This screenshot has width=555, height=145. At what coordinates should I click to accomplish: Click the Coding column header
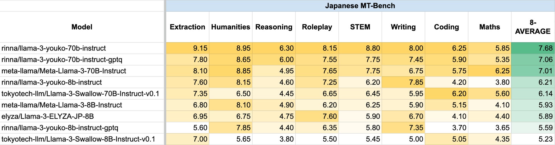click(446, 27)
